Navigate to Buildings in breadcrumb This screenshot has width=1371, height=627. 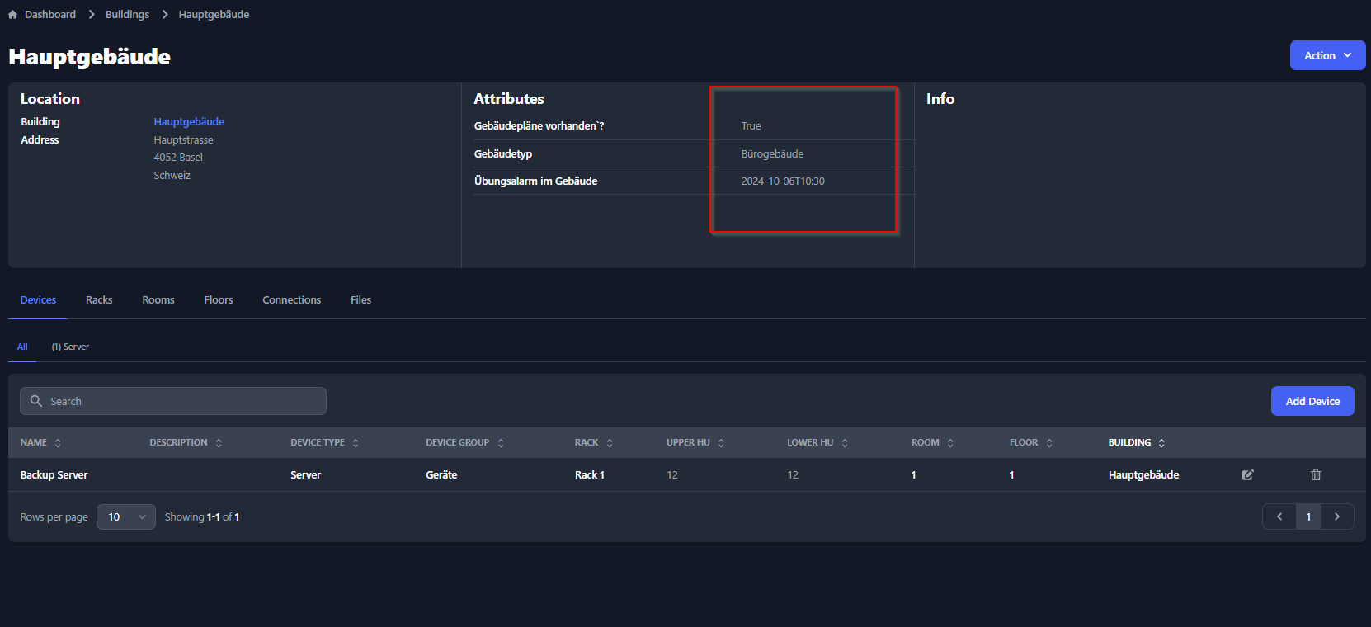(127, 15)
